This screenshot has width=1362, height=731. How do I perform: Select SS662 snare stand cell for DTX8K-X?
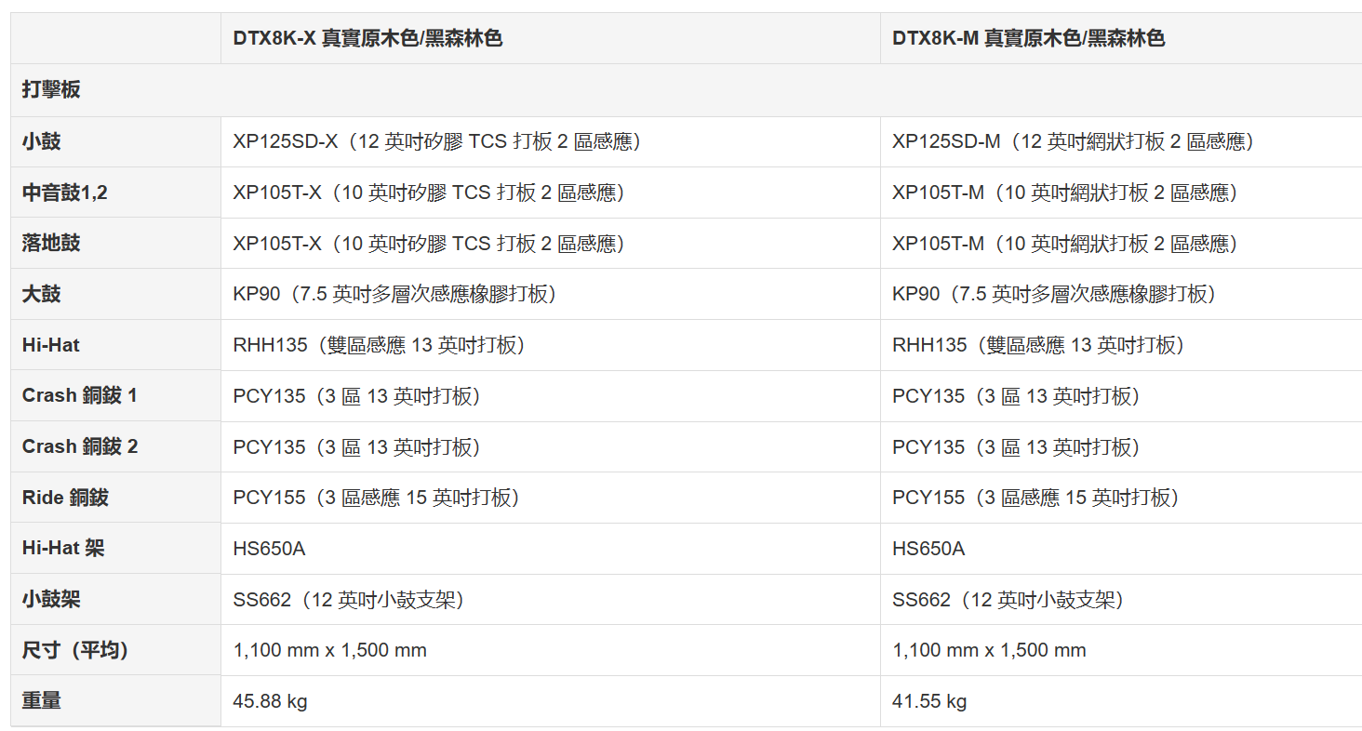pos(349,600)
